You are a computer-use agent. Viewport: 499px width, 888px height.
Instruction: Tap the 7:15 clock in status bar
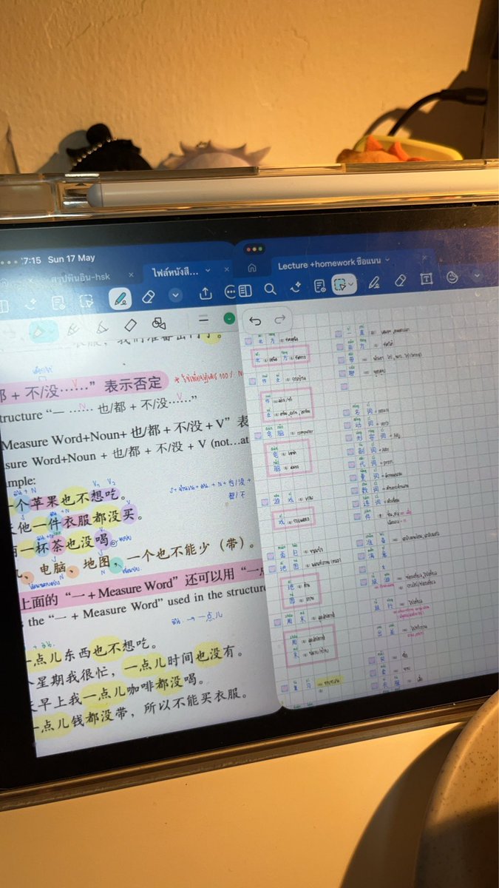31,261
